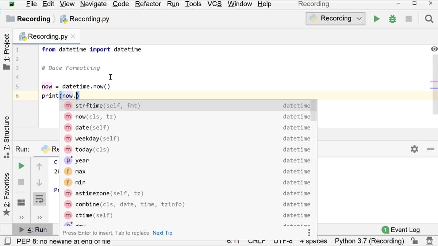438x246 pixels.
Task: Open the View menu
Action: [67, 4]
